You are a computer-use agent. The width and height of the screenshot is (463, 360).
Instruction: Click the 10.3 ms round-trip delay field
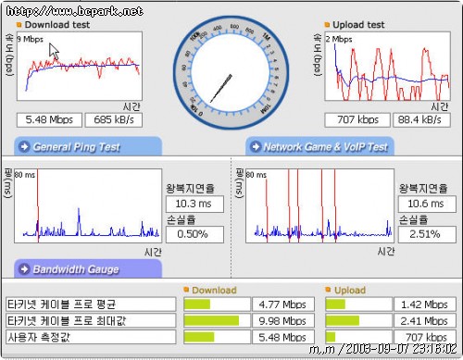tap(194, 205)
